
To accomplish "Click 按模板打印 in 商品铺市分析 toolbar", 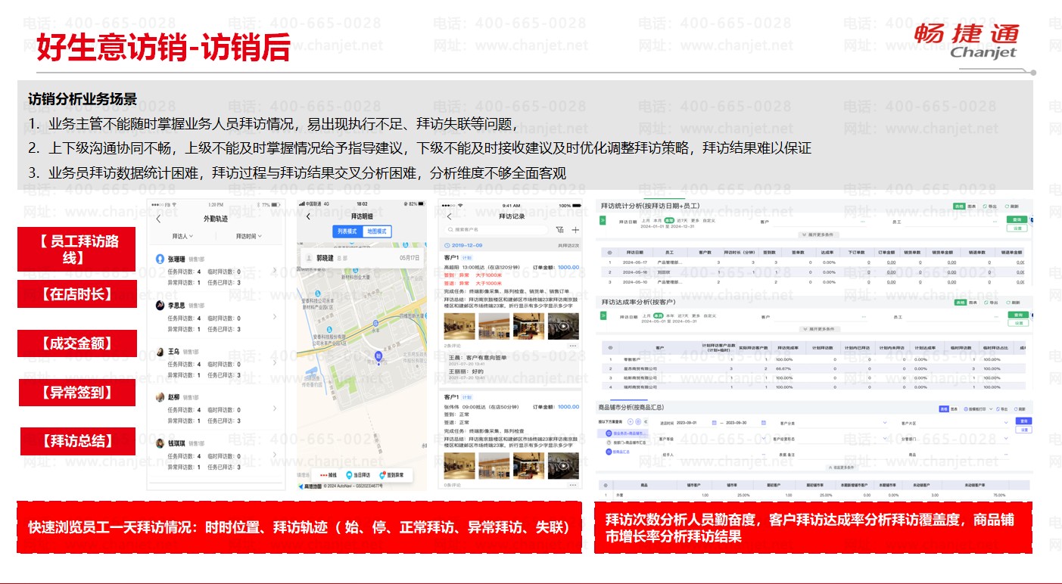I will 975,409.
